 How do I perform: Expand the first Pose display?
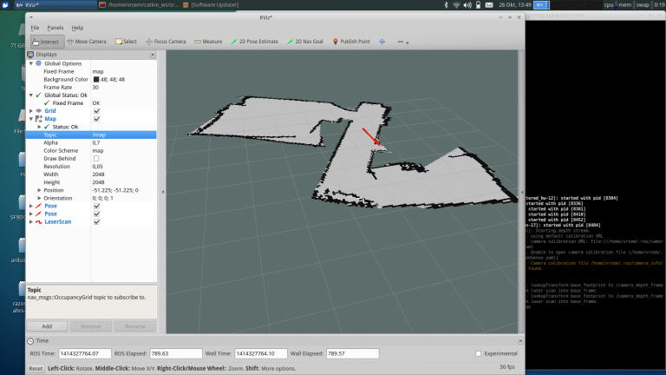click(x=31, y=206)
